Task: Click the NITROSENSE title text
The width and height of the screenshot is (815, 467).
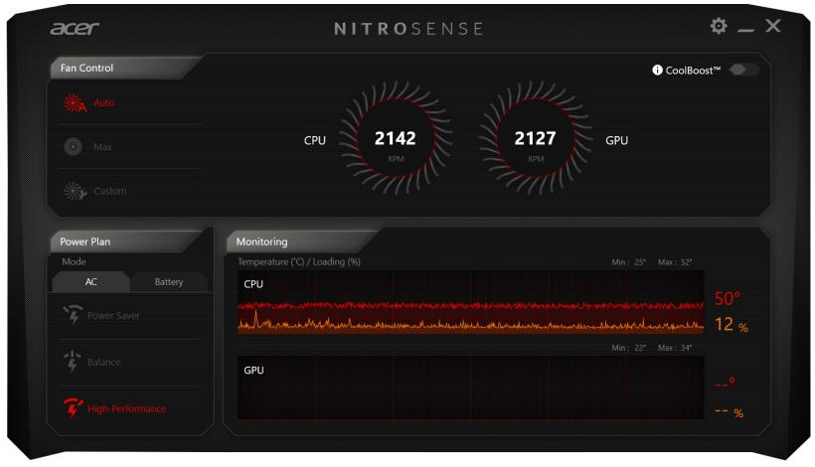Action: coord(408,29)
